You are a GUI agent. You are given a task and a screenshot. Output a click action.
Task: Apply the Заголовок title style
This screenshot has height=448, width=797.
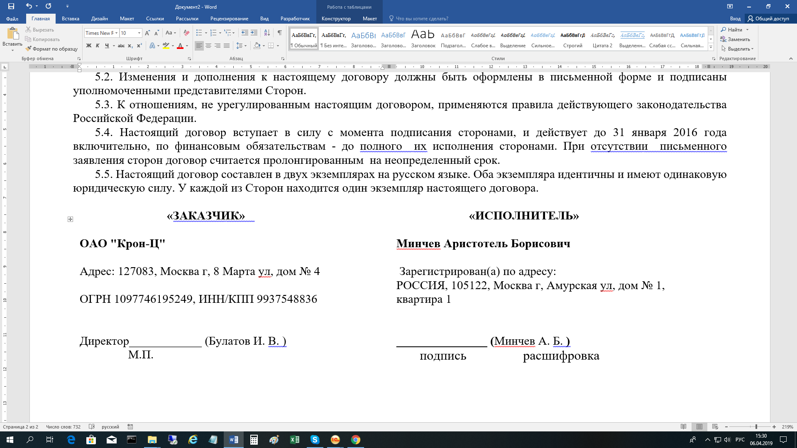point(423,39)
